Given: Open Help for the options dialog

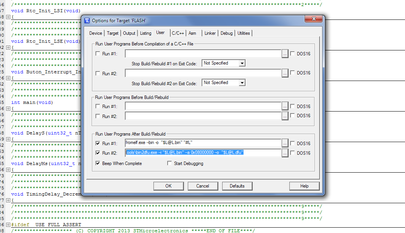Looking at the screenshot, I should [304, 186].
